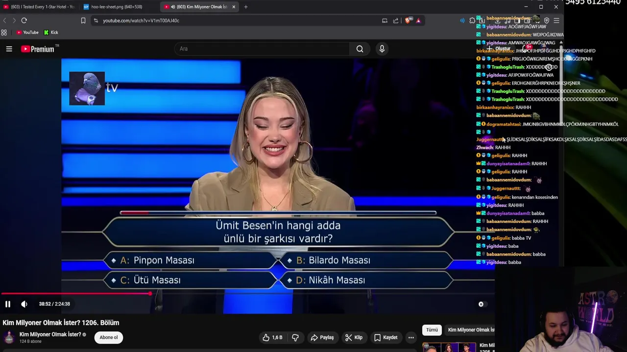Open the Kim Milyoner Olmak İster? channel name
Screen dimensions: 627x352
click(x=50, y=334)
